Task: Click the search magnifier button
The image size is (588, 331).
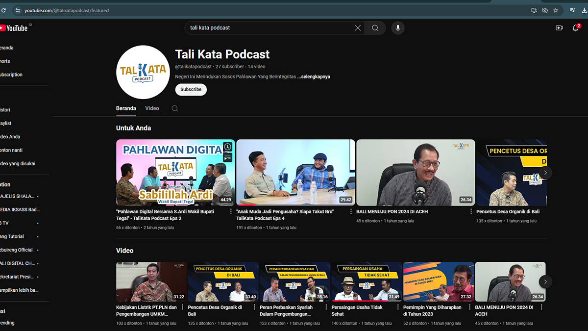Action: pyautogui.click(x=375, y=28)
